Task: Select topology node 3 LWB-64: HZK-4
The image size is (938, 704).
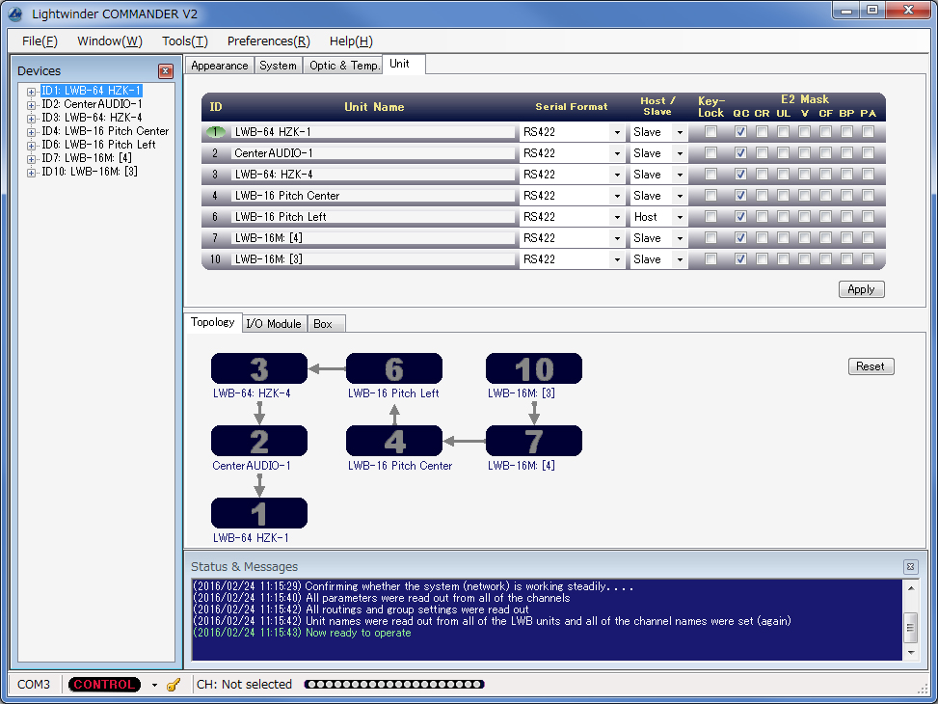Action: point(259,368)
